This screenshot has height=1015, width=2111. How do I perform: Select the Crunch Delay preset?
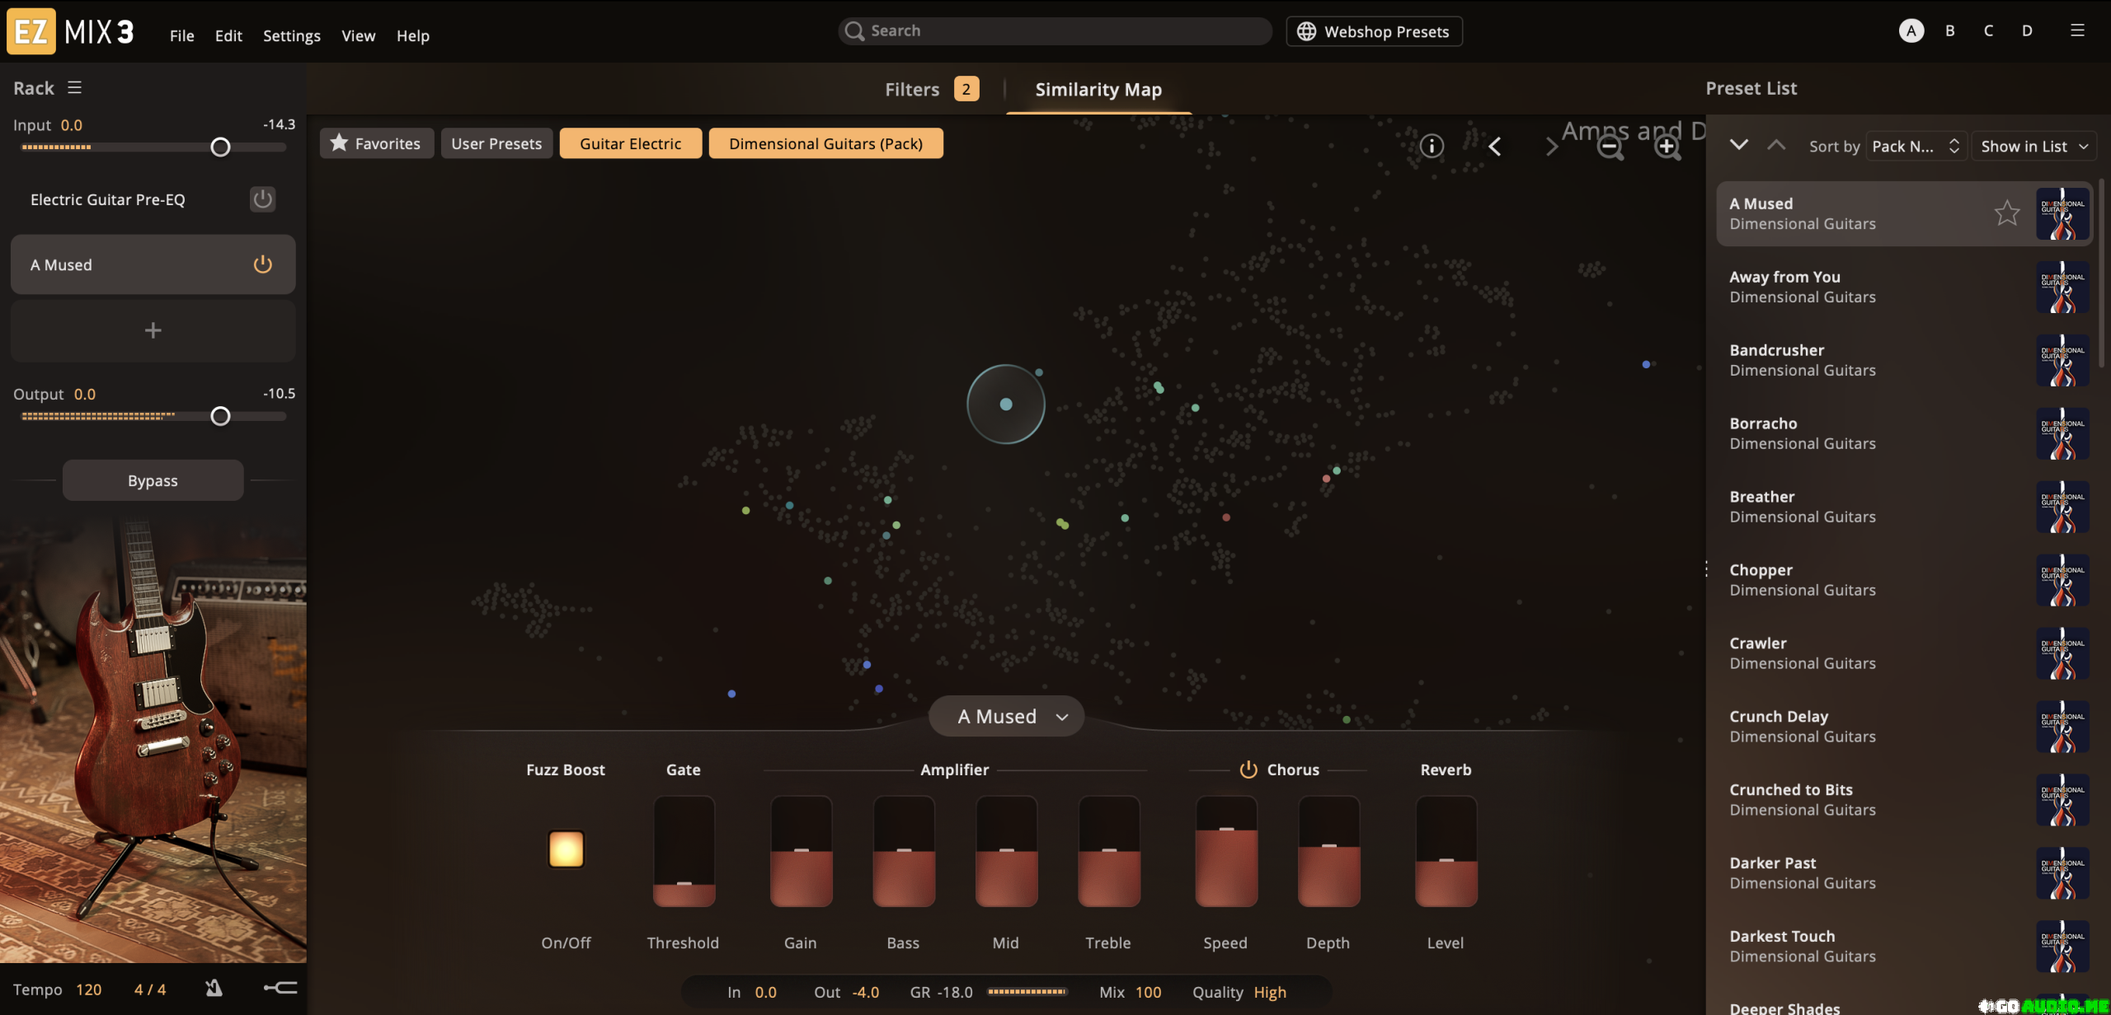1904,727
